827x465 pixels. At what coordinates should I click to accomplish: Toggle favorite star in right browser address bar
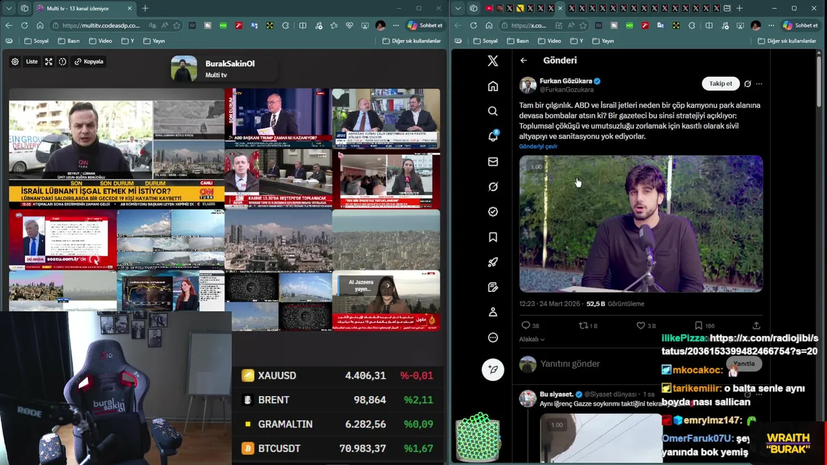[x=583, y=25]
